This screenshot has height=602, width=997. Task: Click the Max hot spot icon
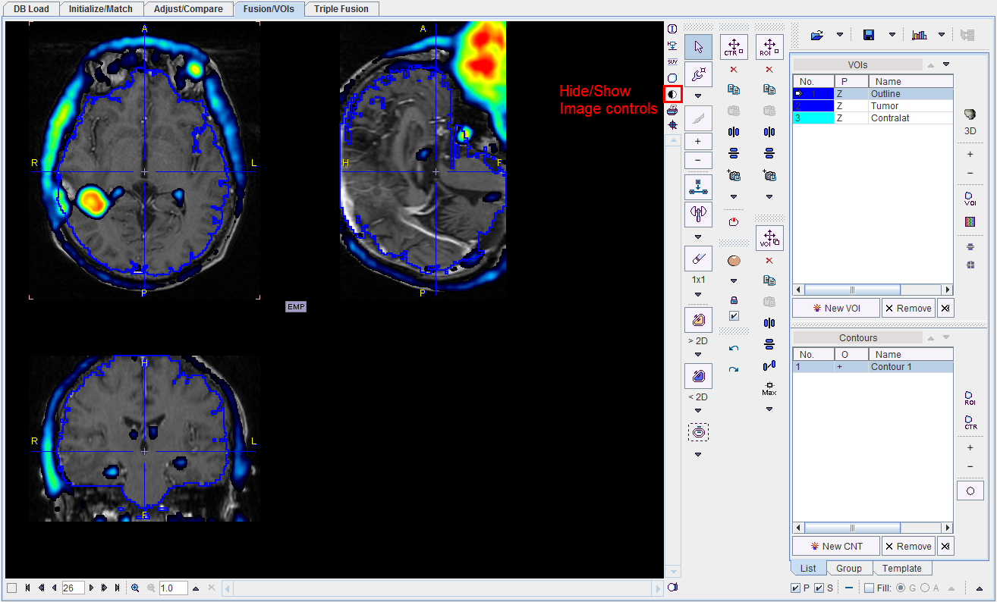[769, 389]
